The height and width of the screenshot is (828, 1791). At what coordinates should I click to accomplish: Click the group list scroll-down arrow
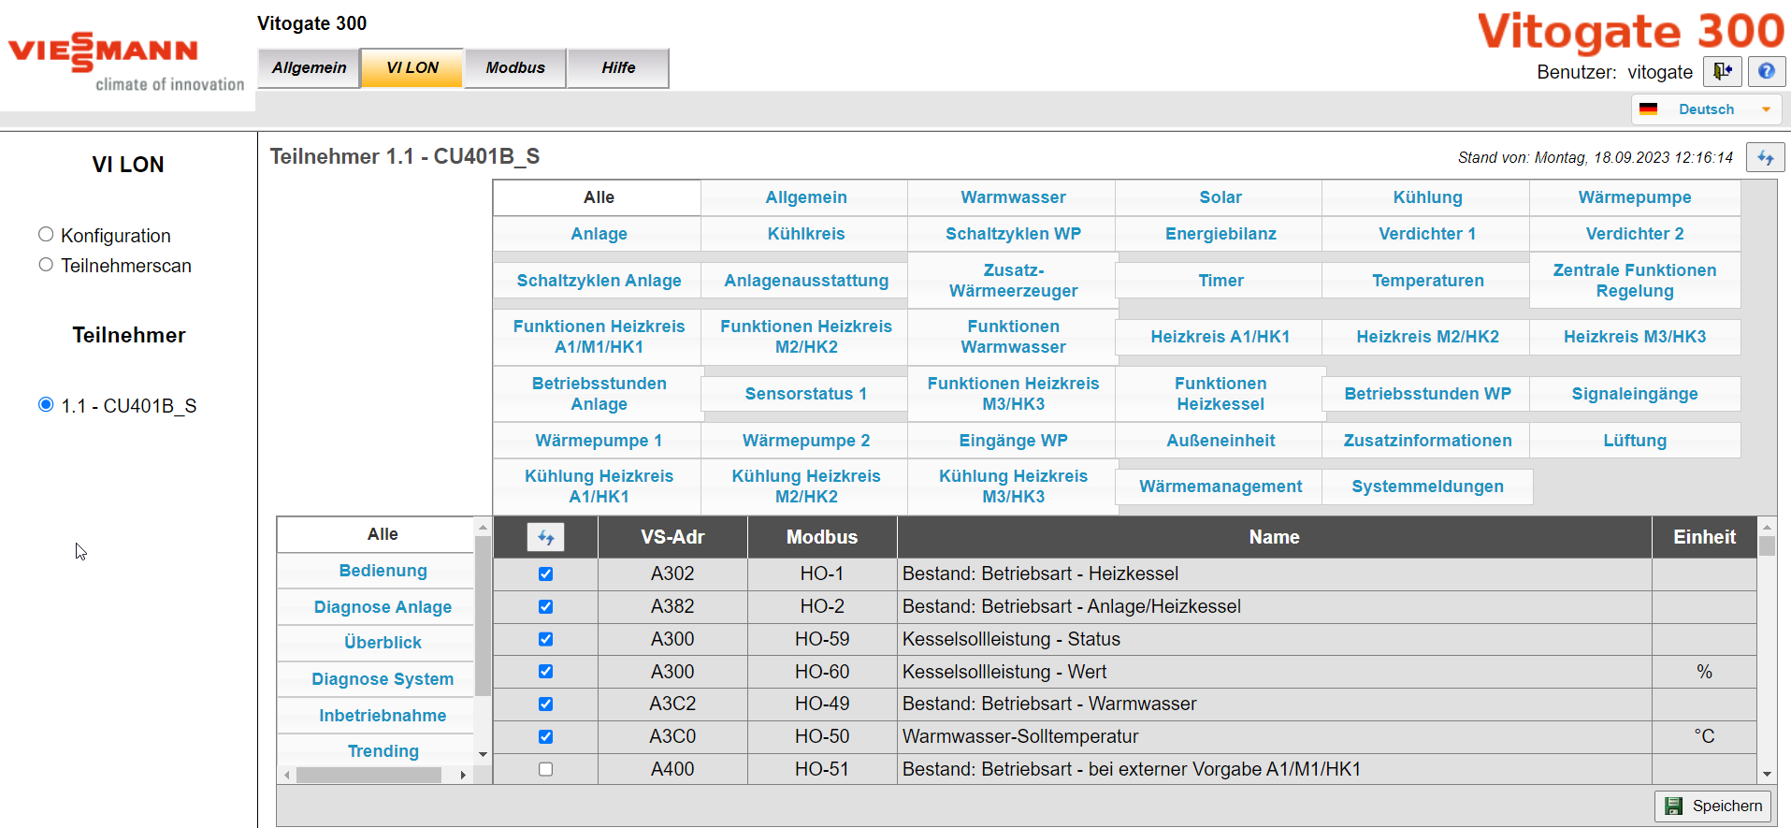tap(483, 754)
